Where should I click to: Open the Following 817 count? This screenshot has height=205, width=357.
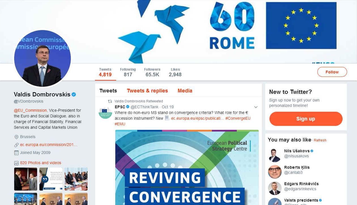point(128,72)
